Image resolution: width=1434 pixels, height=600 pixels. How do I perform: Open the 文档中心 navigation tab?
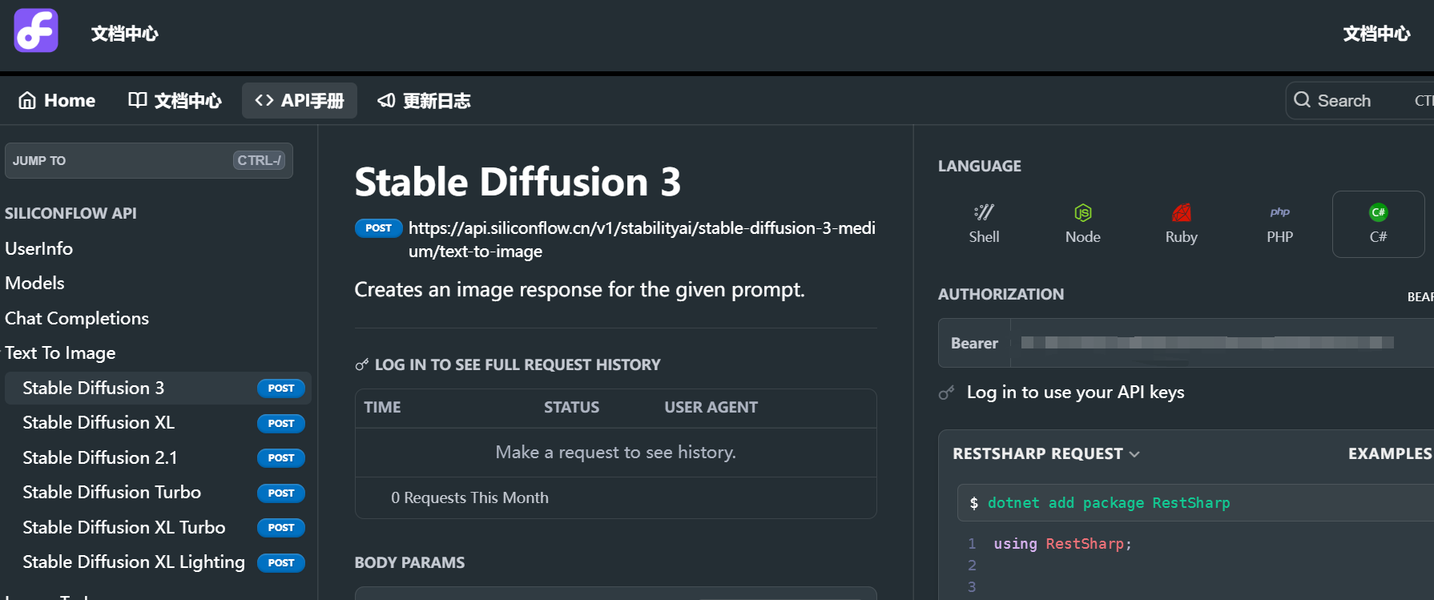pos(175,100)
